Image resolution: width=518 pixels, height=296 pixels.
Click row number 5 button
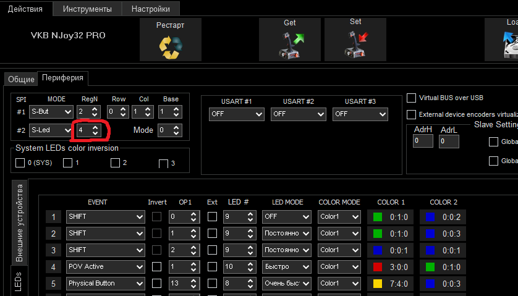point(54,284)
